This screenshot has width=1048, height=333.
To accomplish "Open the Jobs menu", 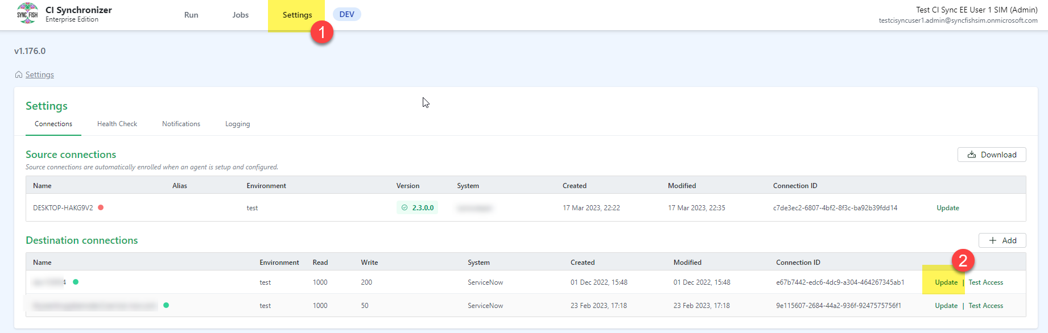I will [241, 15].
